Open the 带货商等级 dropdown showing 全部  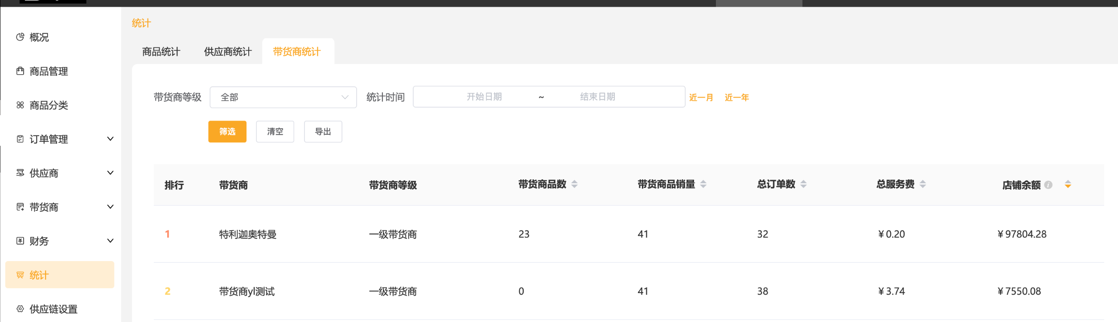coord(283,97)
